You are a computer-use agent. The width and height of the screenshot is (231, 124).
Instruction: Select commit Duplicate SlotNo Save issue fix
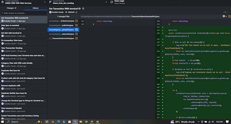pos(23,95)
